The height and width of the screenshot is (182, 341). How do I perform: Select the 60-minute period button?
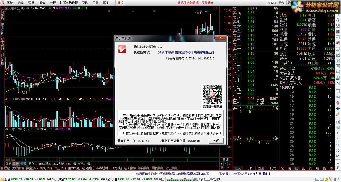[x=338, y=156]
